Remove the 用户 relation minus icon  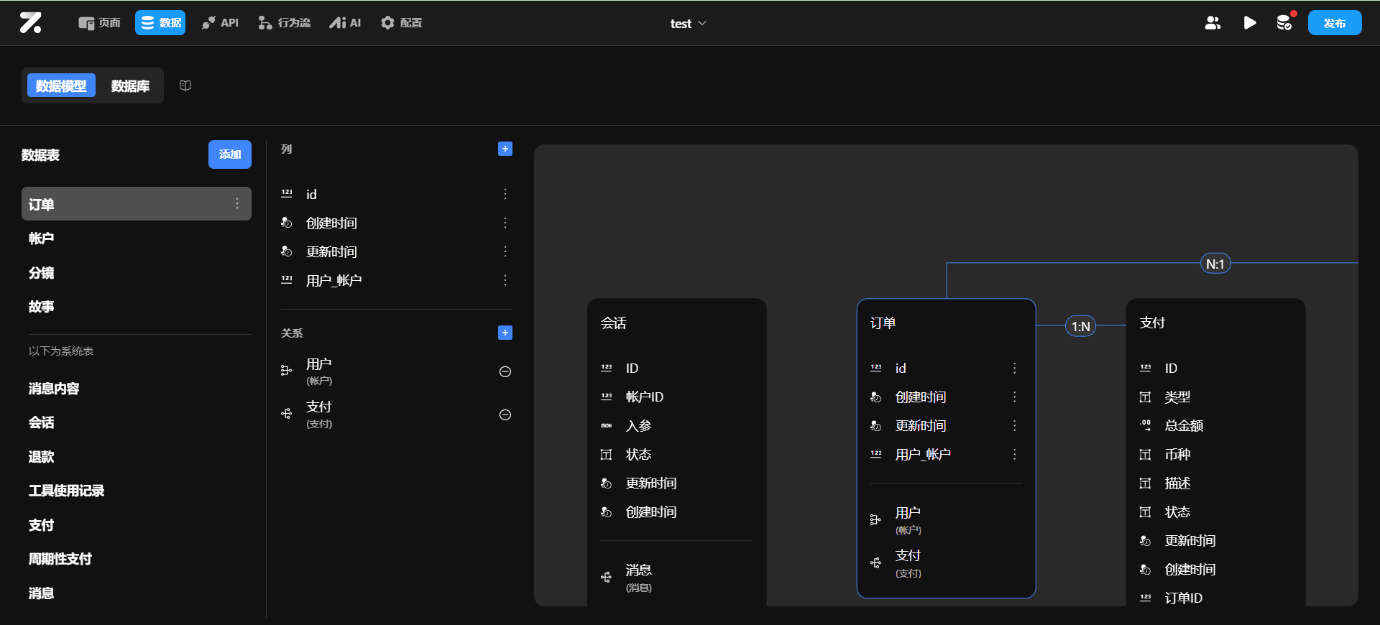tap(505, 371)
